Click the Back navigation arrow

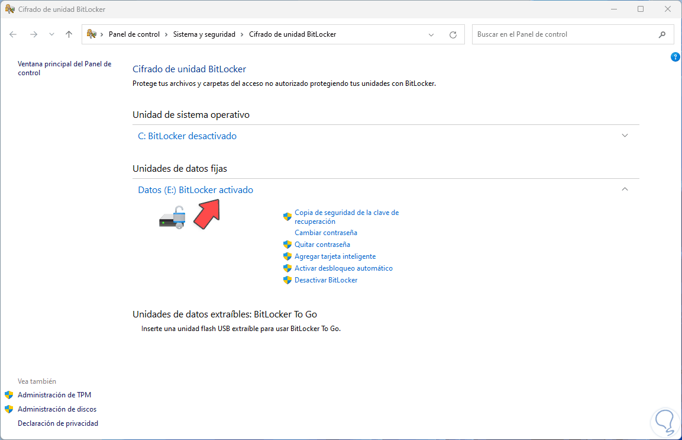(13, 34)
